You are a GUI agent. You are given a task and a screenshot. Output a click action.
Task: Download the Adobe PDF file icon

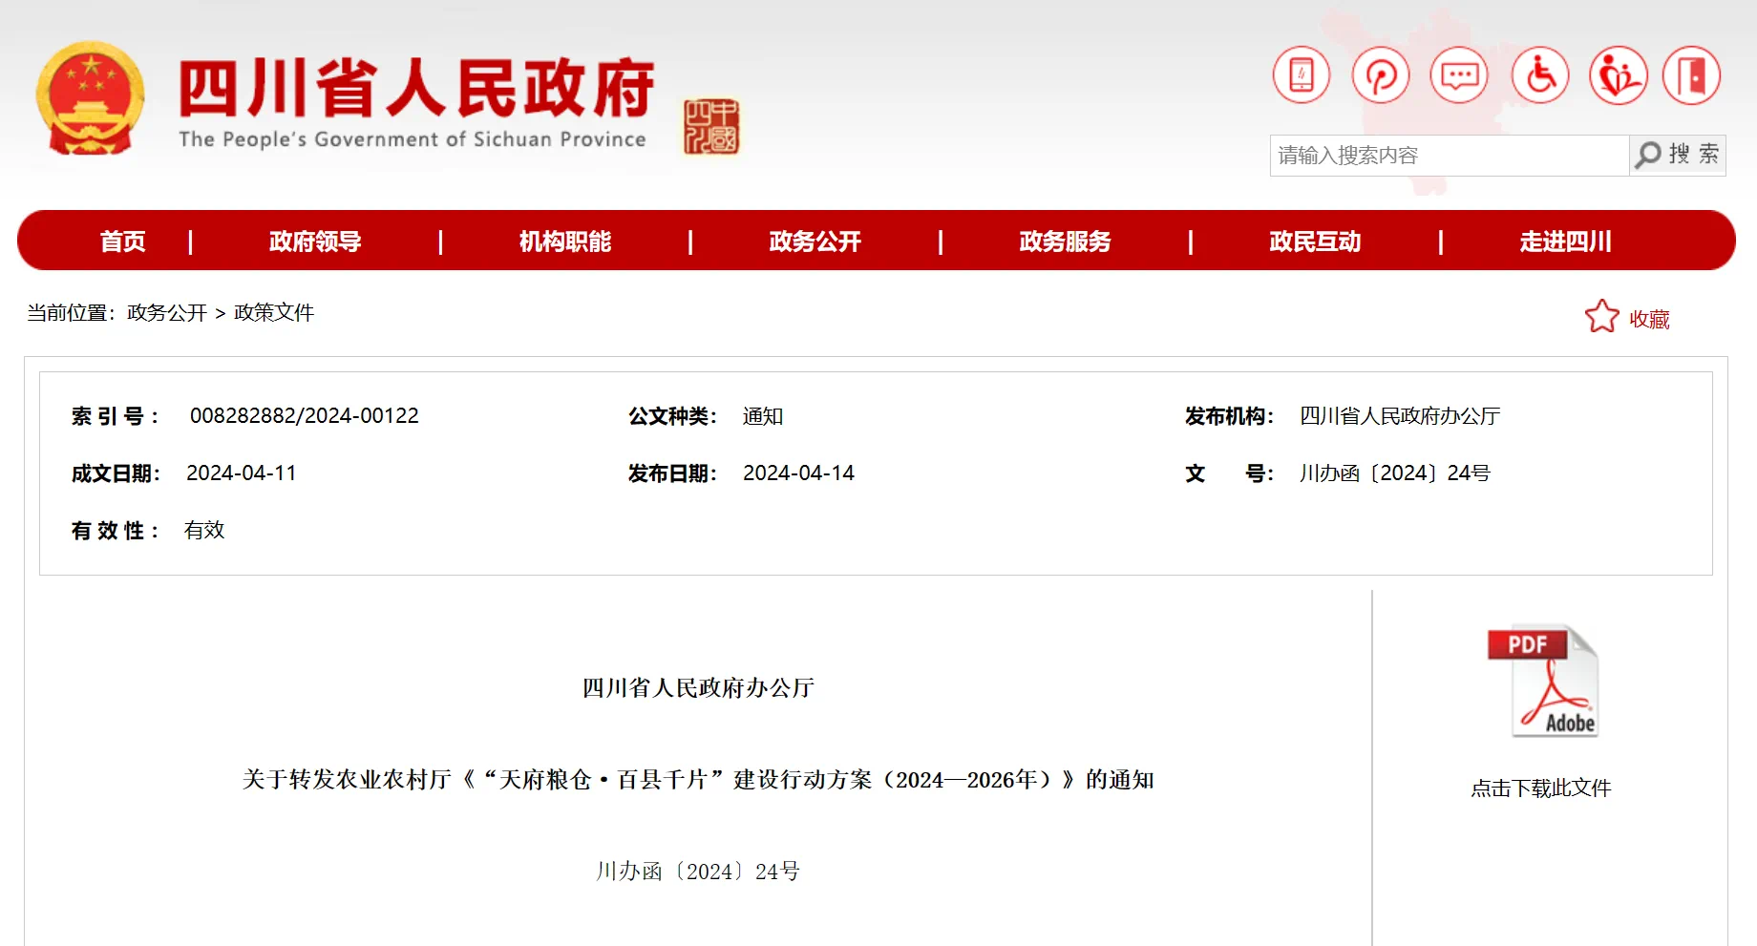point(1542,680)
